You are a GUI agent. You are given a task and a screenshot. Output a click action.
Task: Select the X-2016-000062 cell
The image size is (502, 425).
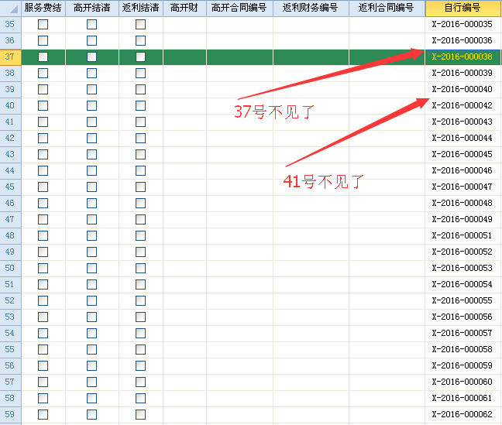[462, 414]
